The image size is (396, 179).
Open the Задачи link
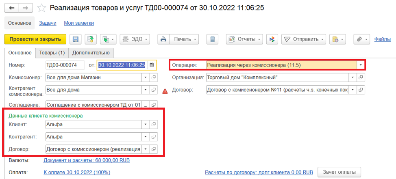(x=48, y=23)
